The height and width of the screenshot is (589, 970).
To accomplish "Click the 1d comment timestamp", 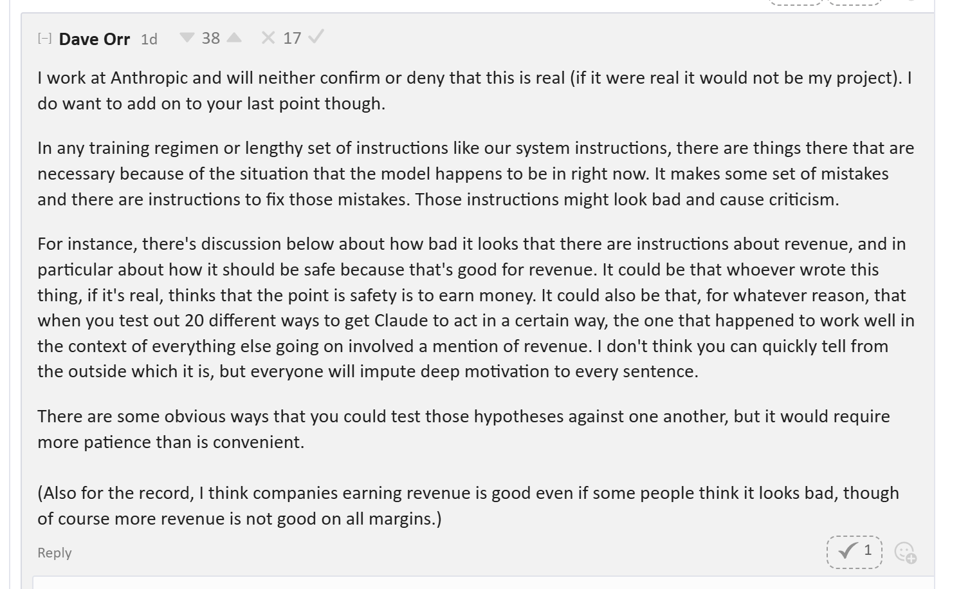I will (x=149, y=39).
